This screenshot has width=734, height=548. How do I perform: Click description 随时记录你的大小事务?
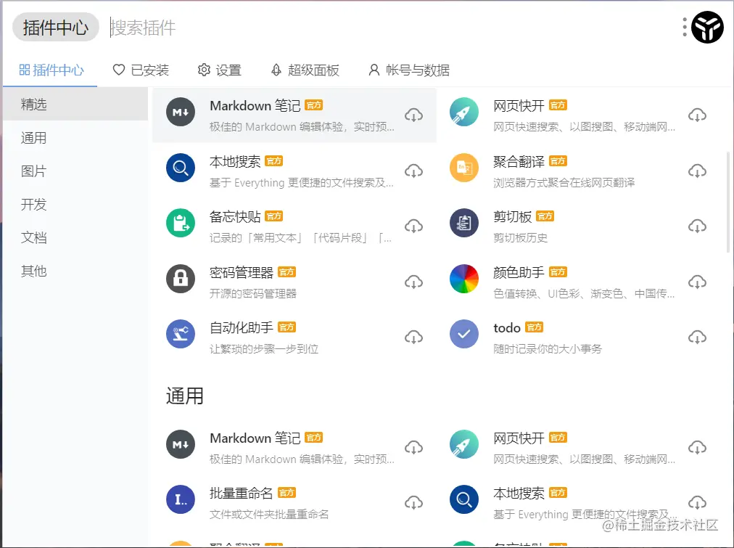point(547,349)
